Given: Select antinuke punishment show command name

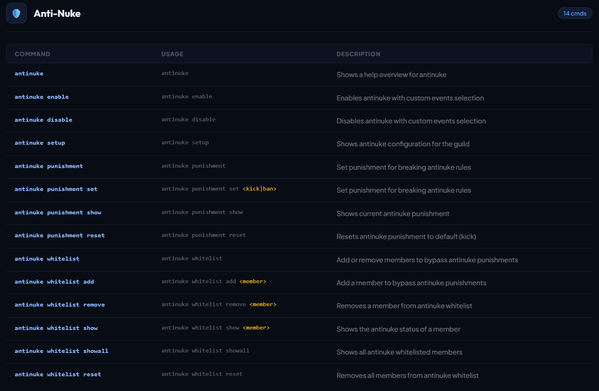Looking at the screenshot, I should click(58, 213).
